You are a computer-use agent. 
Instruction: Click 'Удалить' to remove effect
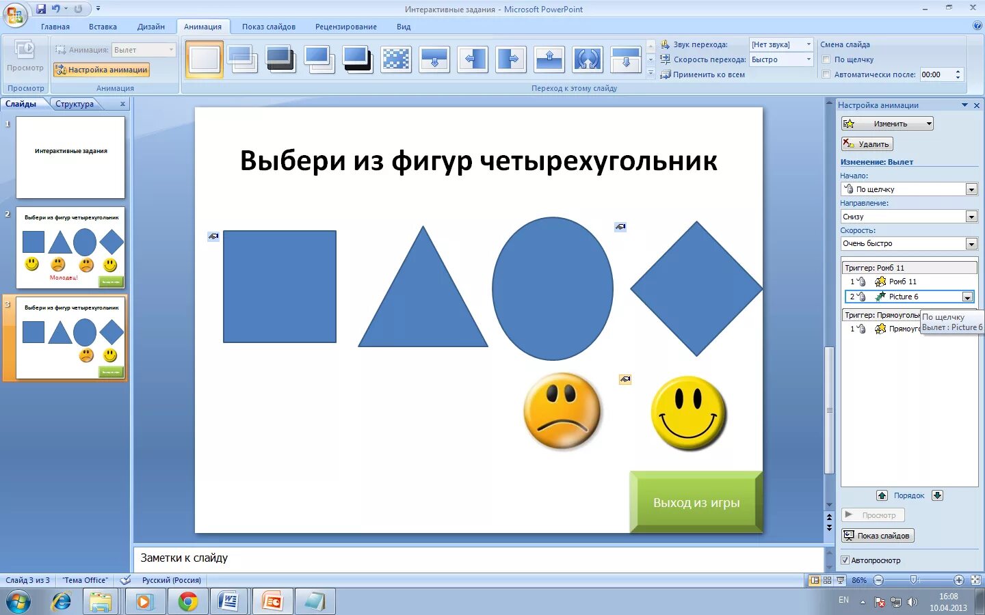click(867, 144)
